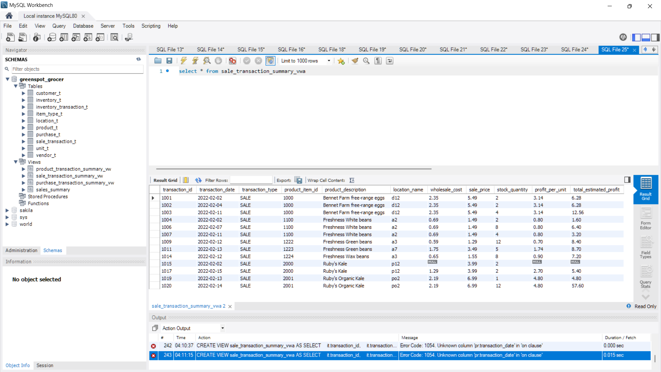Toggle auto-commit mode button
Viewport: 661px width, 372px height.
point(270,61)
